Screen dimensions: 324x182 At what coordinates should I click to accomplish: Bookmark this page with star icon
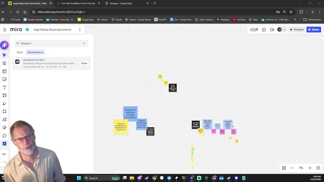click(x=291, y=12)
